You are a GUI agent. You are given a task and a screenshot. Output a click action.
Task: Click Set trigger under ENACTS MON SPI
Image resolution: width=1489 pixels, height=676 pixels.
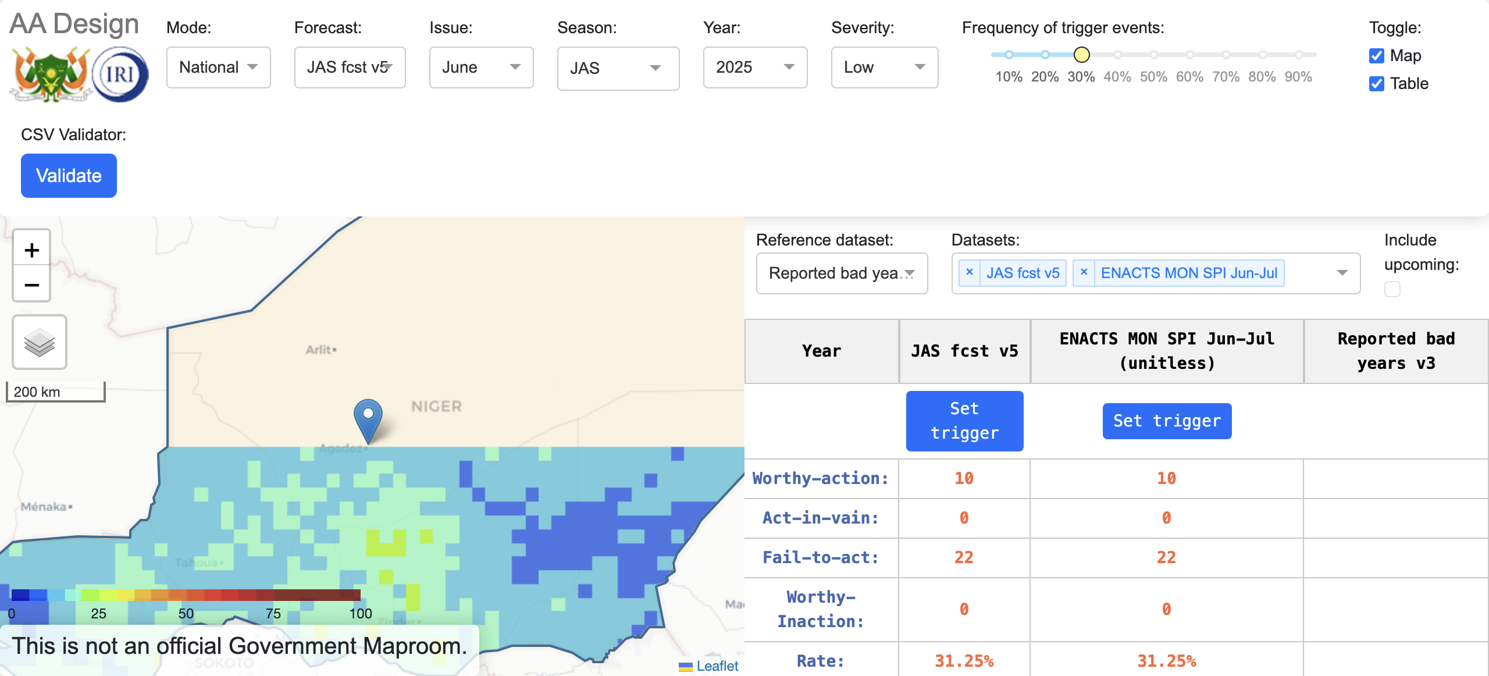[1167, 421]
